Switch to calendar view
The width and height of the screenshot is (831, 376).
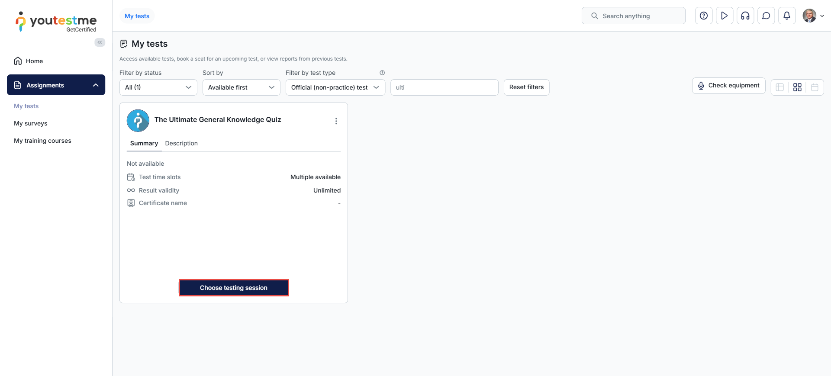815,87
